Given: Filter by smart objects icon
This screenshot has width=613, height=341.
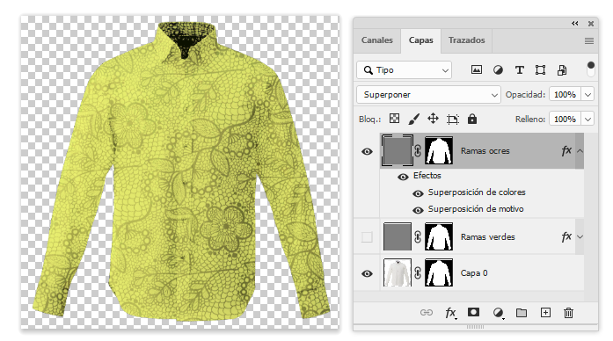Looking at the screenshot, I should point(562,70).
